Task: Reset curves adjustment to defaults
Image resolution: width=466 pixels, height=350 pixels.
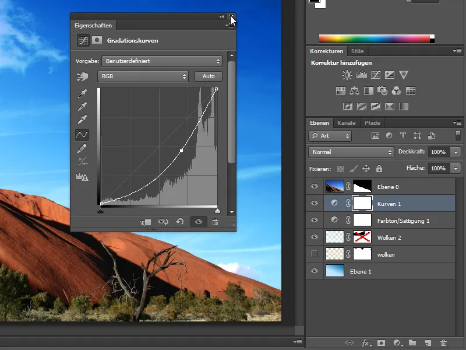Action: click(180, 222)
